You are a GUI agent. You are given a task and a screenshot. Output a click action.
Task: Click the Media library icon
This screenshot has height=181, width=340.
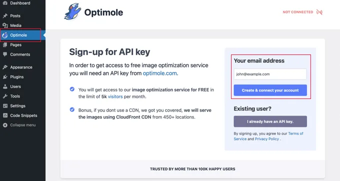(x=5, y=25)
